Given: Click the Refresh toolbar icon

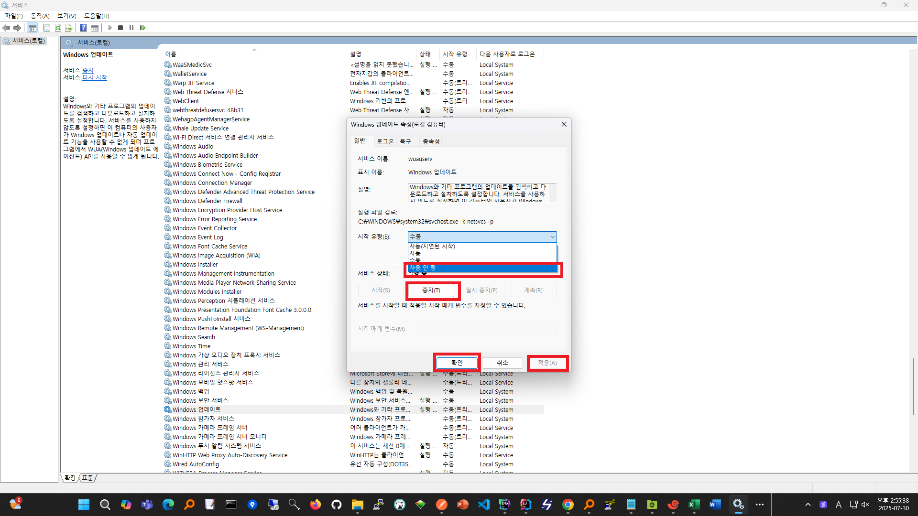Looking at the screenshot, I should 58,28.
